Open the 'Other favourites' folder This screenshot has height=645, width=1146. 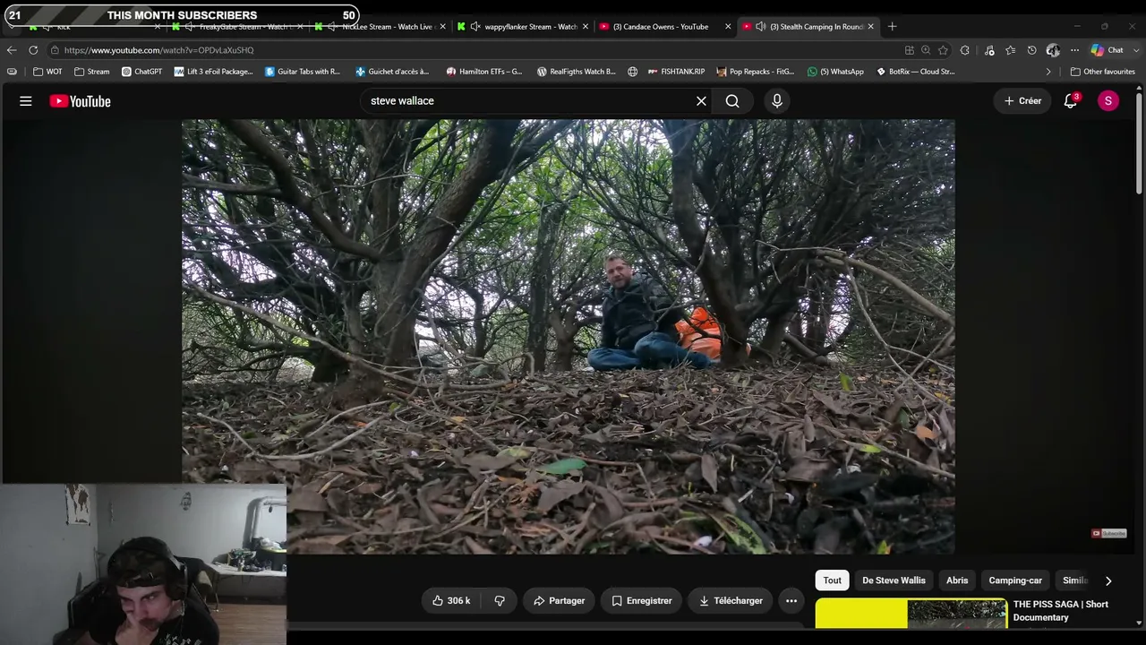1102,72
